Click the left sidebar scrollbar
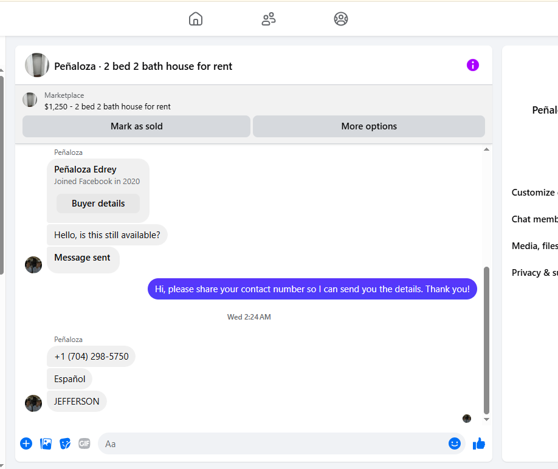The height and width of the screenshot is (469, 558). (2, 175)
